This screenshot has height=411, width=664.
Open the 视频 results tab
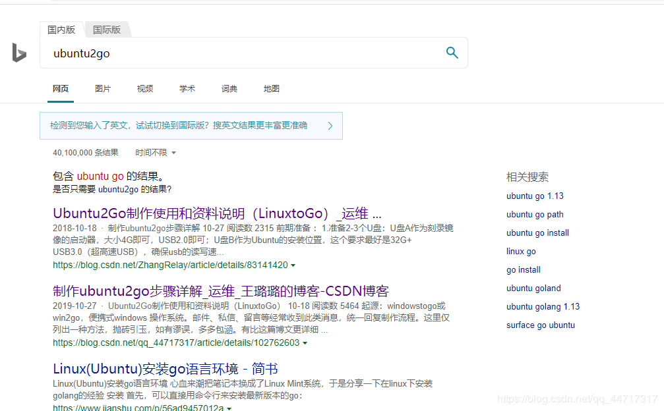(145, 89)
